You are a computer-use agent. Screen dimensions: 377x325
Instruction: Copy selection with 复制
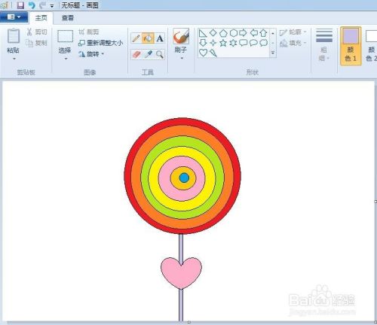point(37,43)
